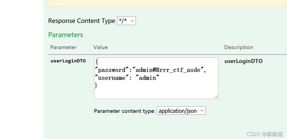Select the bold userLoginDTO parameter name
Viewport: 287px width, 139px height.
[x=68, y=61]
